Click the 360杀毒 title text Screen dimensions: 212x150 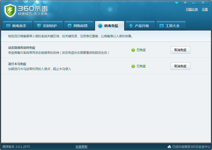point(33,8)
